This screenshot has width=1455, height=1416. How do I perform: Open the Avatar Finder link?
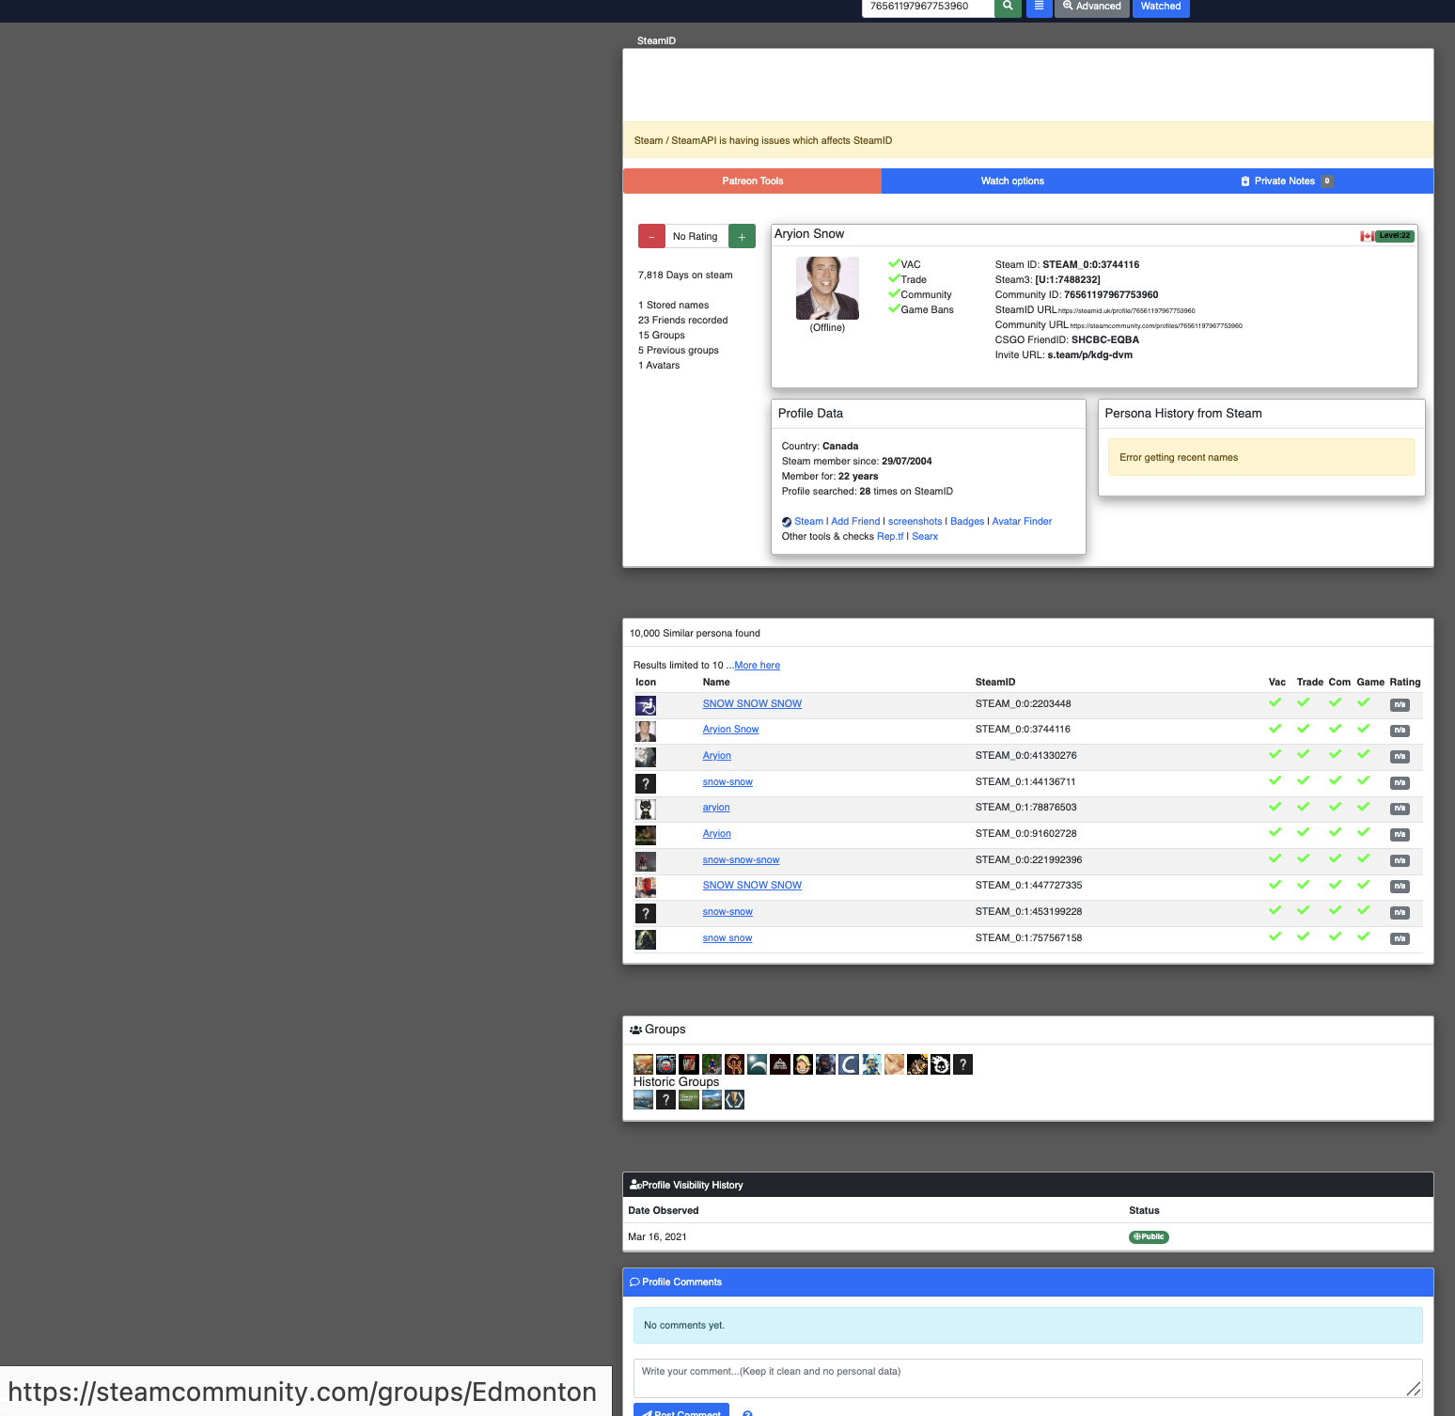(x=1022, y=522)
